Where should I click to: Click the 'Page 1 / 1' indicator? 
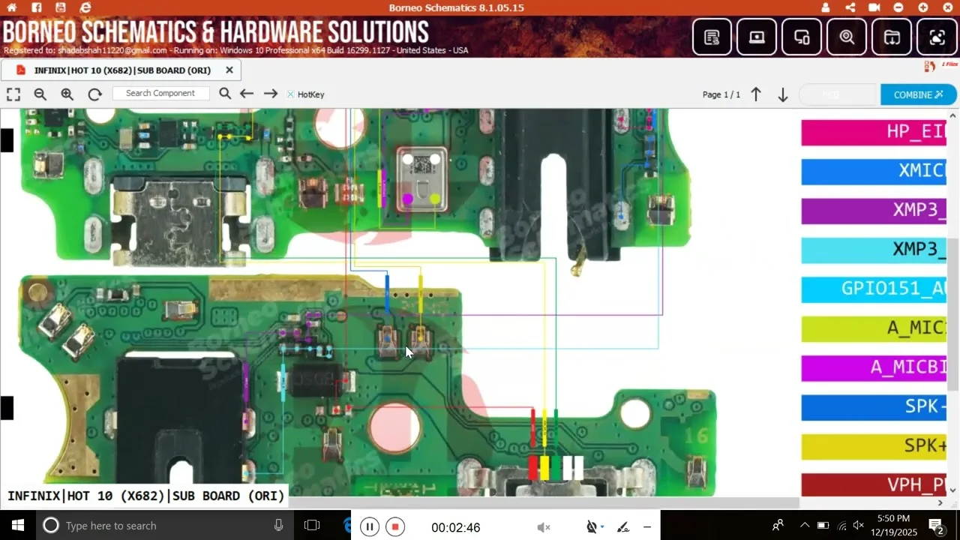tap(721, 94)
